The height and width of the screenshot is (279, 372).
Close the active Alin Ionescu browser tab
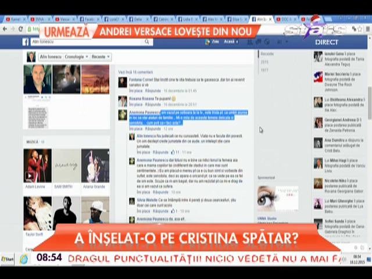pyautogui.click(x=270, y=19)
